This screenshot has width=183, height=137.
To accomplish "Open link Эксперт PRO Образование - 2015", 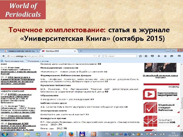I will 18,109.
